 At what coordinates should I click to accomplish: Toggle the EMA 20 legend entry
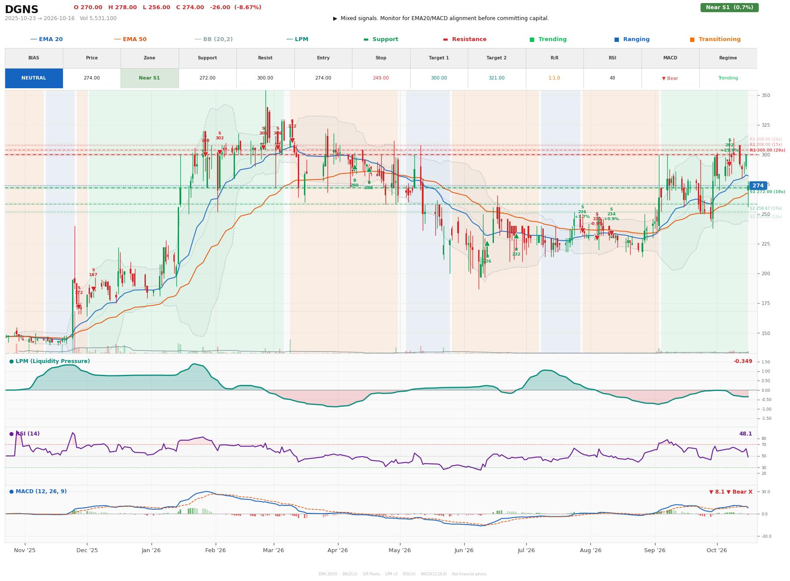(x=46, y=39)
